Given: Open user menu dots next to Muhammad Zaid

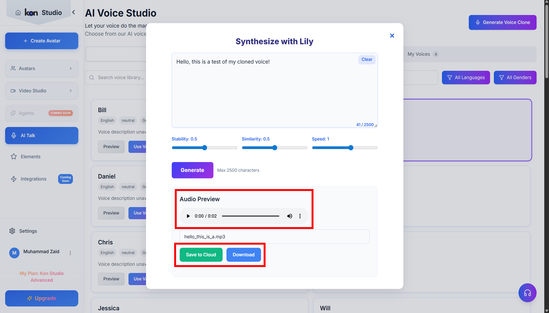Looking at the screenshot, I should [70, 253].
